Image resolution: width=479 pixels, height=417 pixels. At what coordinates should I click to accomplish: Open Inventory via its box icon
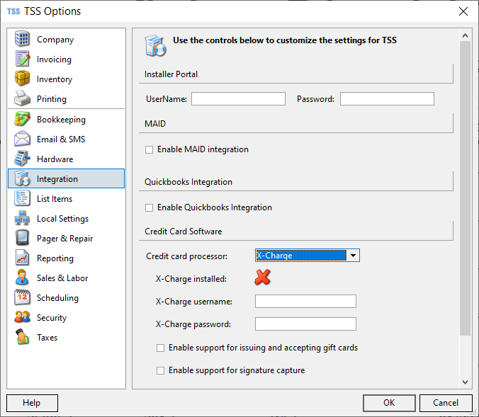coord(22,79)
